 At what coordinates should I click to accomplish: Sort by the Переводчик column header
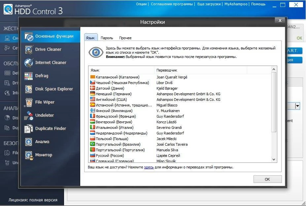click(x=201, y=70)
